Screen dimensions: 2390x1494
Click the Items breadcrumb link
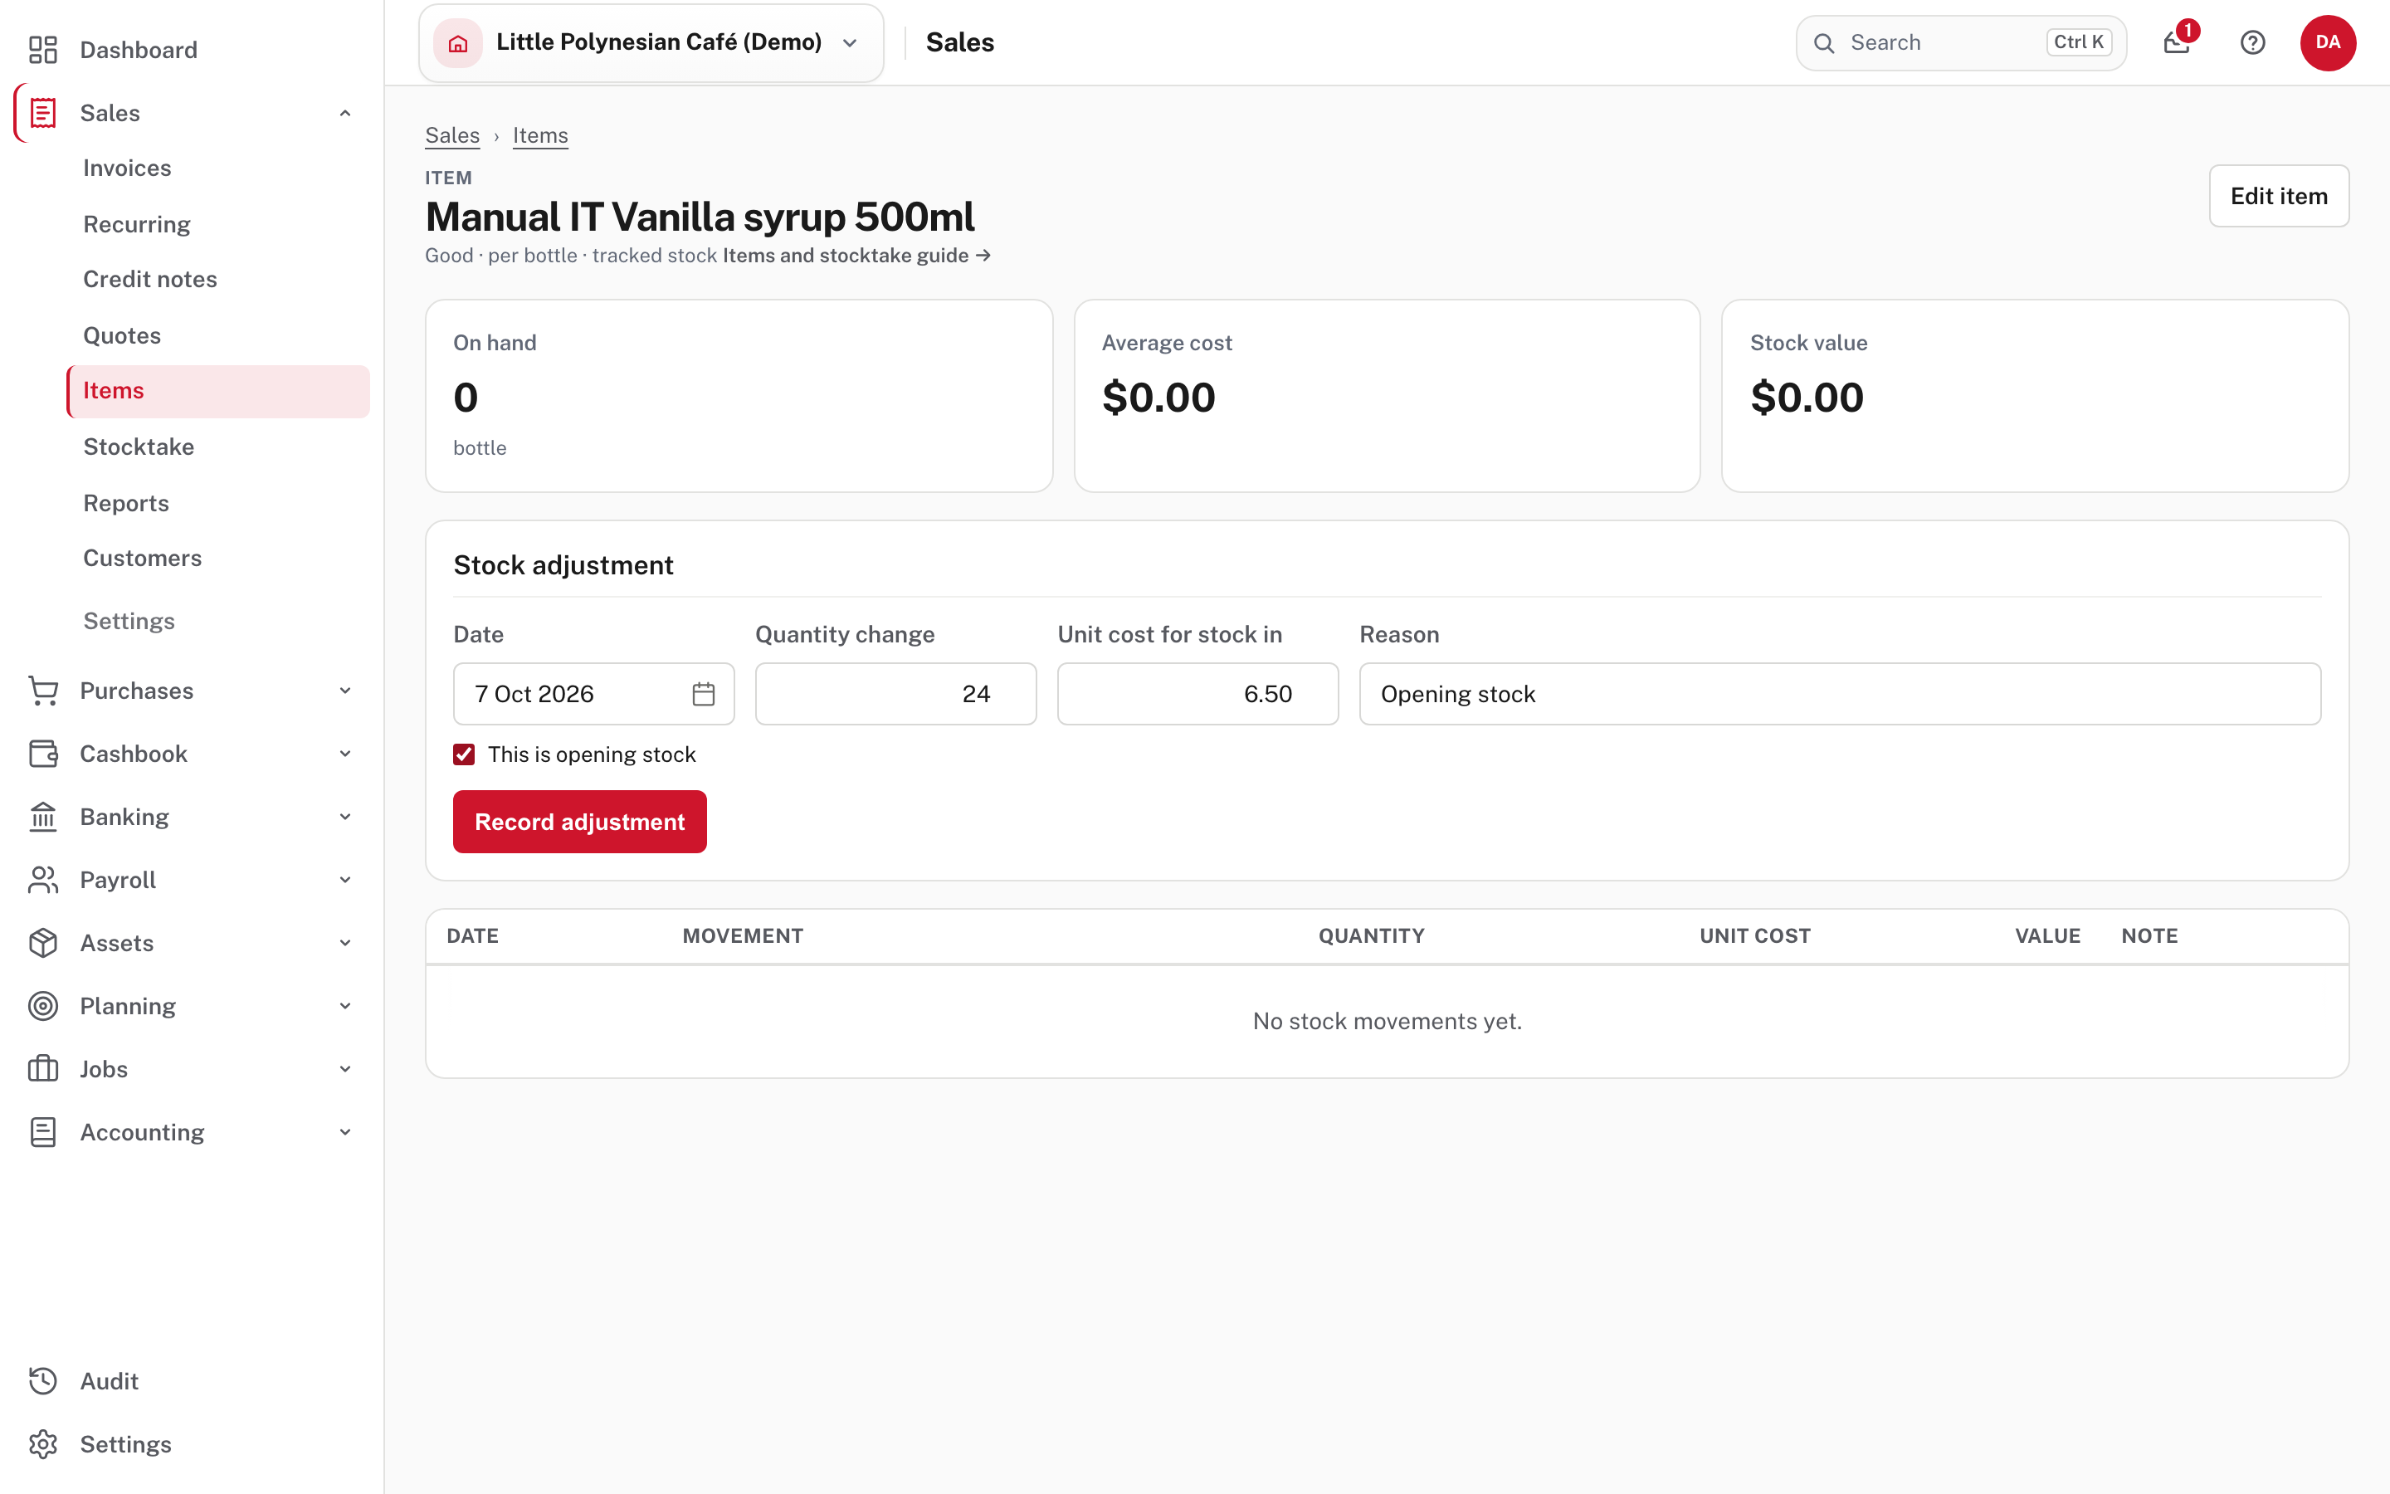tap(540, 135)
